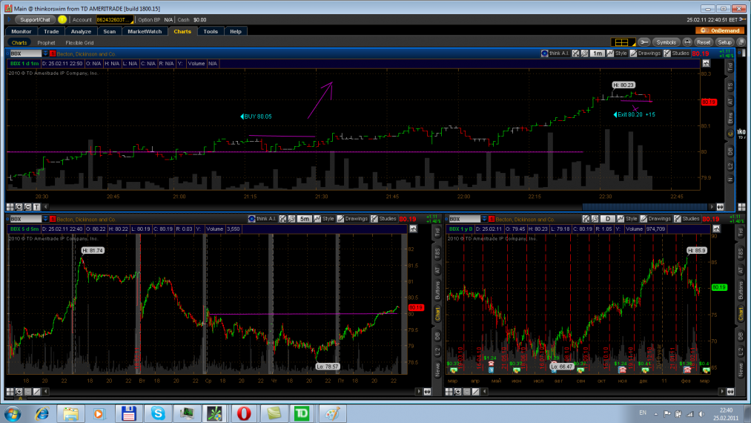Image resolution: width=751 pixels, height=423 pixels.
Task: Click the T text tool in top chart
Action: coord(37,207)
